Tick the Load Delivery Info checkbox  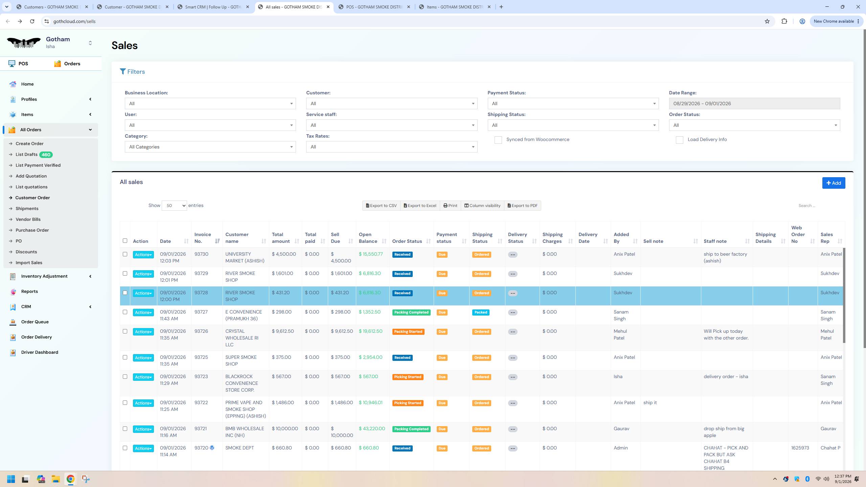point(679,140)
